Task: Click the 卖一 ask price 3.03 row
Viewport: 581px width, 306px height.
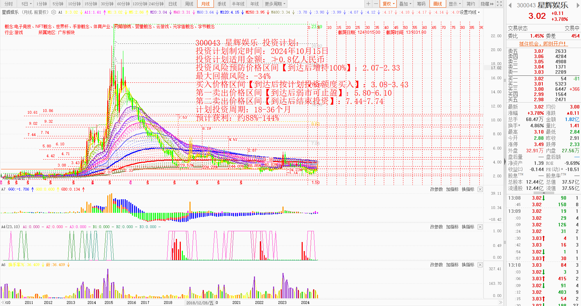Action: tap(543, 72)
